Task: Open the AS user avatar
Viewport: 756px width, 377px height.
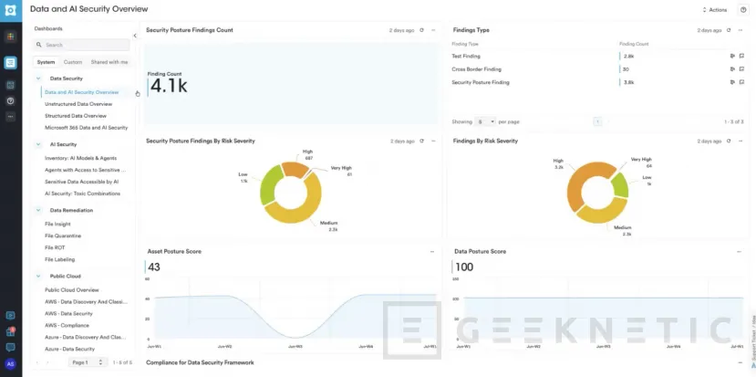Action: [10, 363]
